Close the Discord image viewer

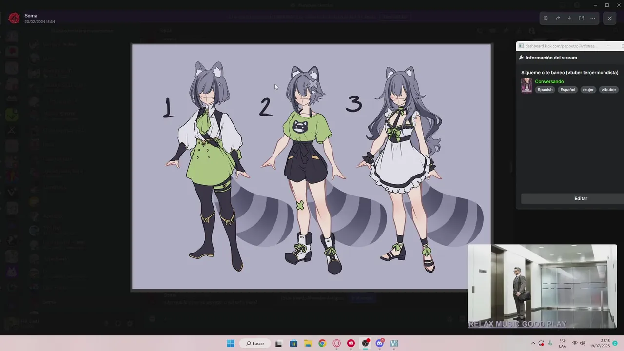(609, 18)
